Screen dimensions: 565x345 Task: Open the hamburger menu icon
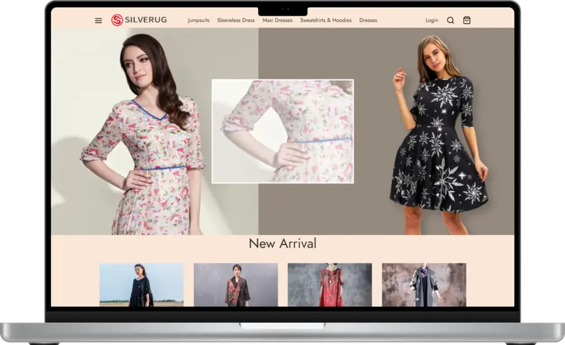pyautogui.click(x=99, y=21)
